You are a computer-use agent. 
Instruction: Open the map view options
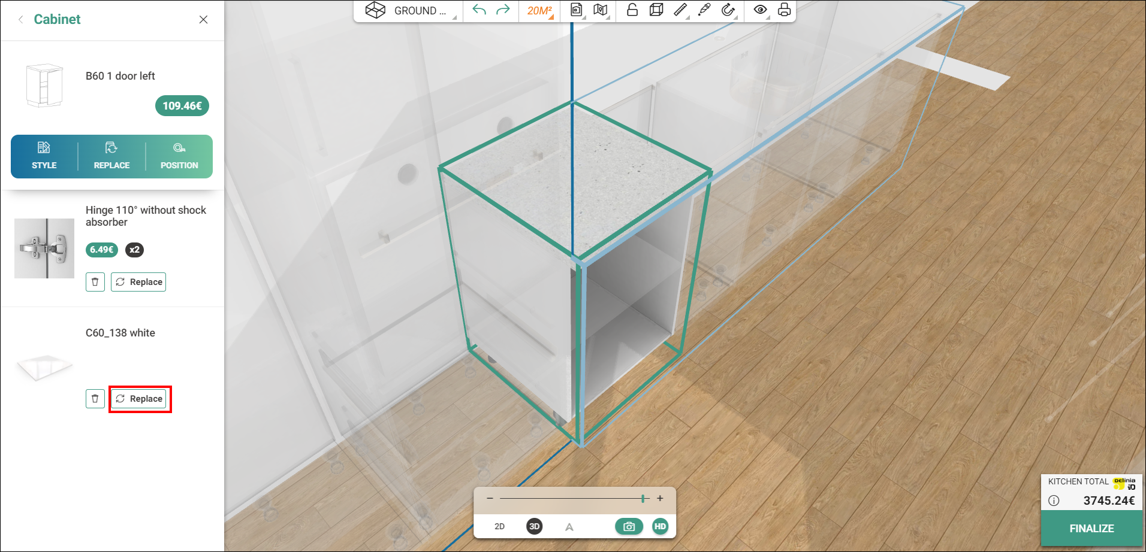[x=601, y=10]
